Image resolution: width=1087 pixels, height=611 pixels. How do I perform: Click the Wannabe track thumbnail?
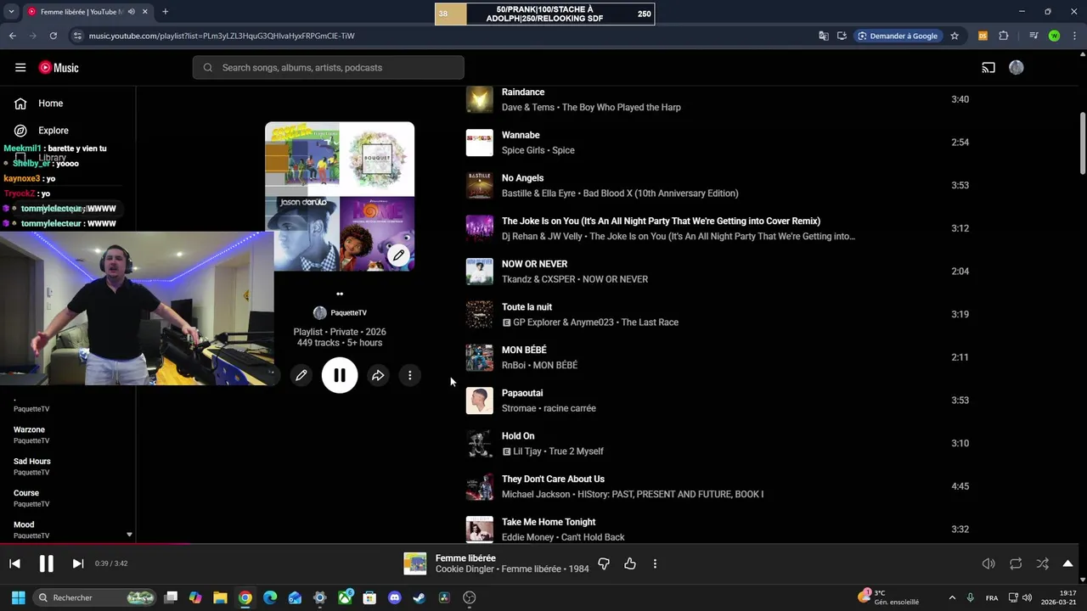click(479, 143)
